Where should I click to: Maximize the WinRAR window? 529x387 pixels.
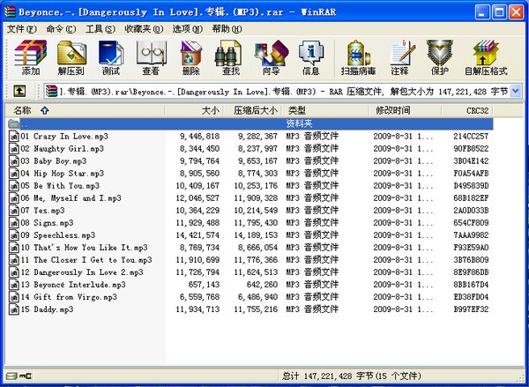pos(499,12)
